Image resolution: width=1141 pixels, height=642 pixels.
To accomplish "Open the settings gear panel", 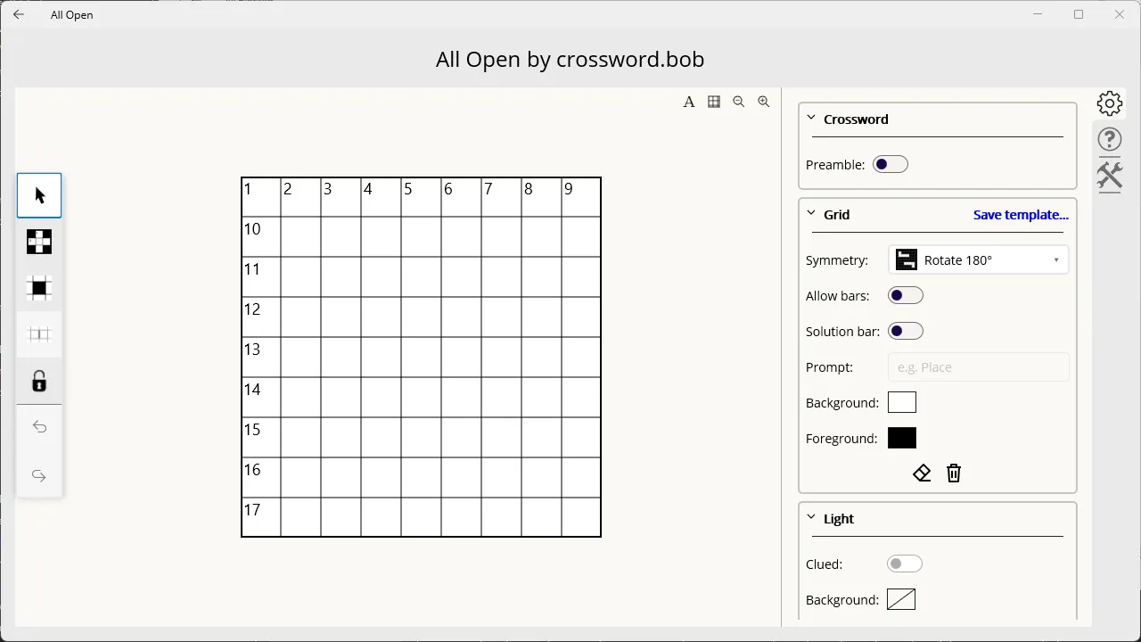I will coord(1110,103).
